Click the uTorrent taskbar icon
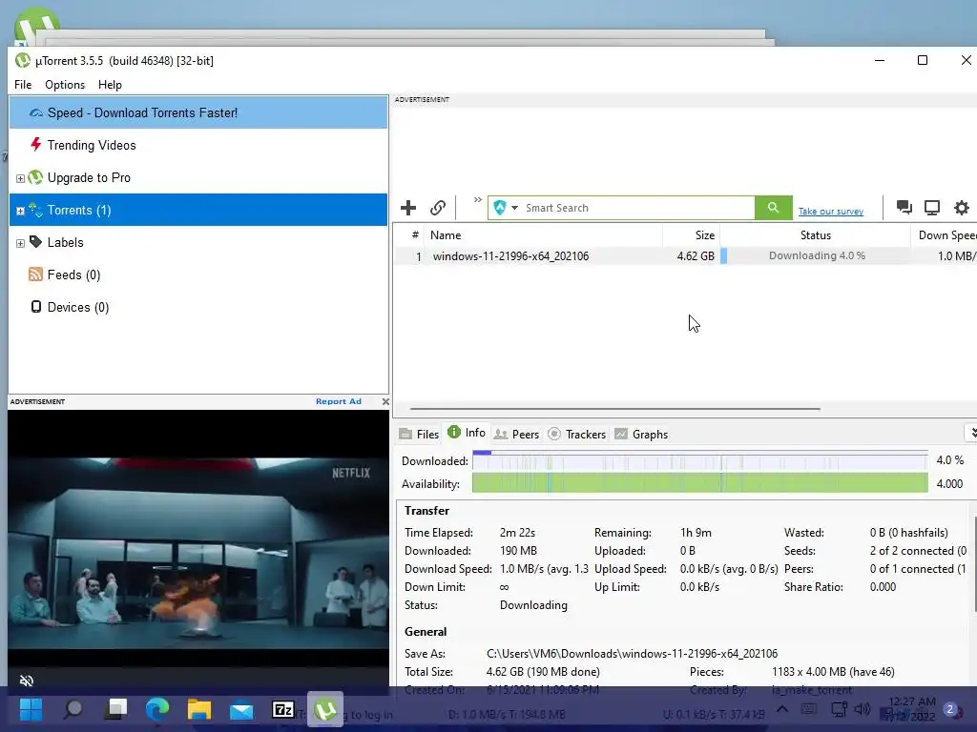Viewport: 977px width, 732px height. pos(325,709)
